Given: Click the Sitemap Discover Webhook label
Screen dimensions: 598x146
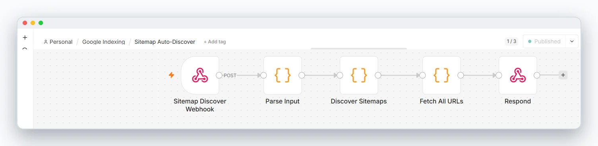Looking at the screenshot, I should 200,105.
